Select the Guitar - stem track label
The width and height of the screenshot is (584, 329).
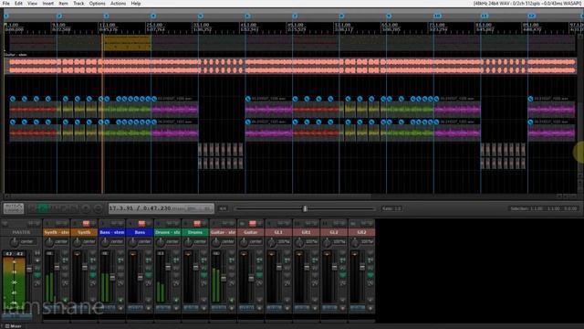point(223,232)
